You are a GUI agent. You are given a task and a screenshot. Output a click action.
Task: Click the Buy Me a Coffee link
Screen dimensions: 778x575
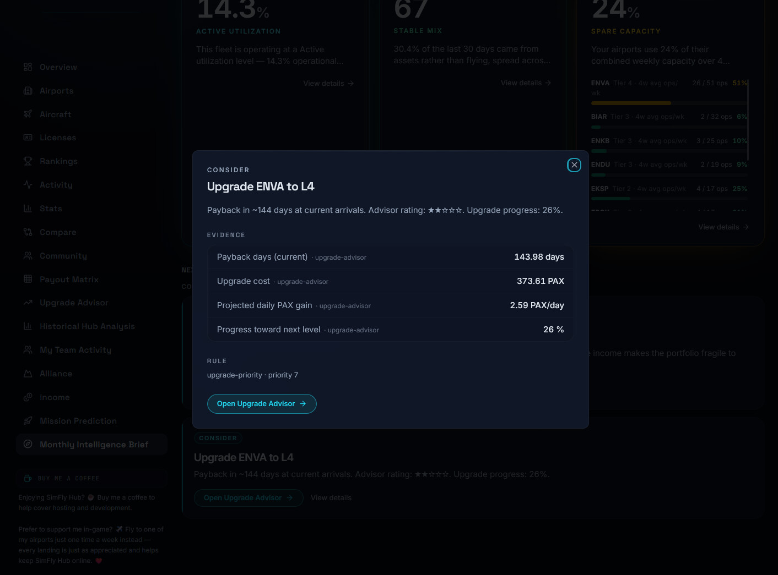click(91, 479)
